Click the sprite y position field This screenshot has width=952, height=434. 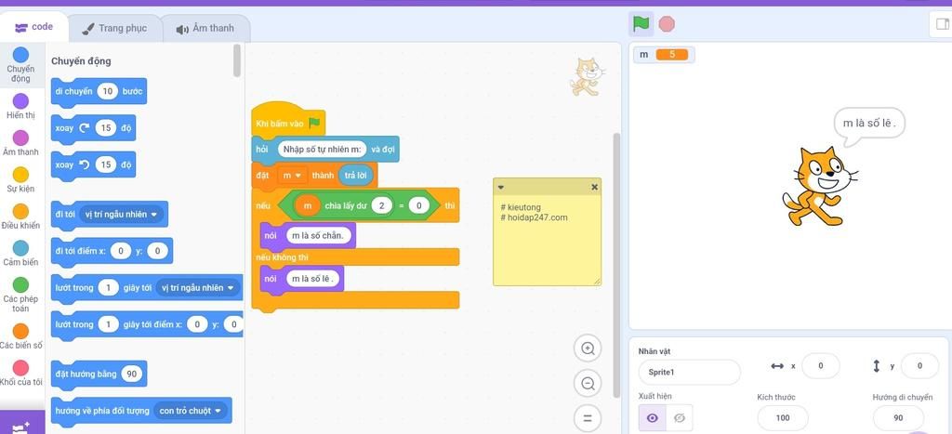click(x=919, y=365)
